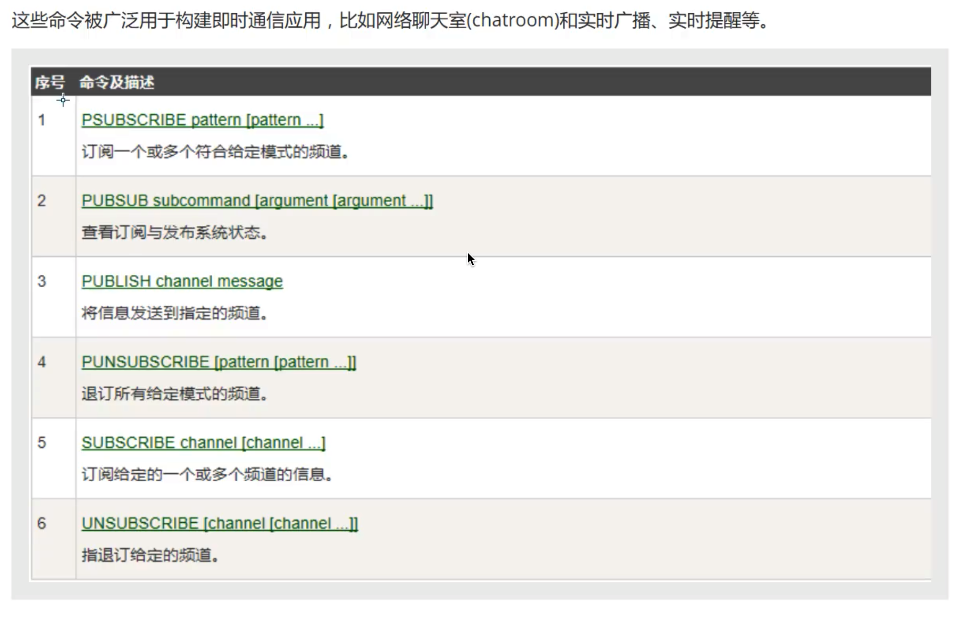Click the description 退订所有给定模式的频道
Viewport: 960px width, 620px height.
(174, 394)
